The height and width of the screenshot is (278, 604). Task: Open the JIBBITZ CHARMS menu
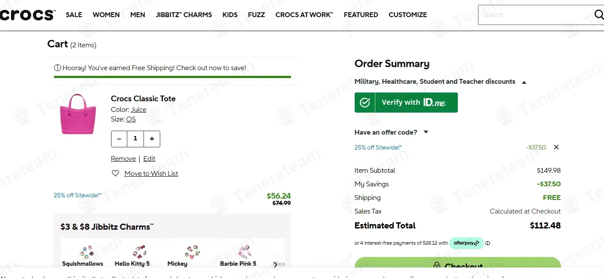tap(183, 14)
